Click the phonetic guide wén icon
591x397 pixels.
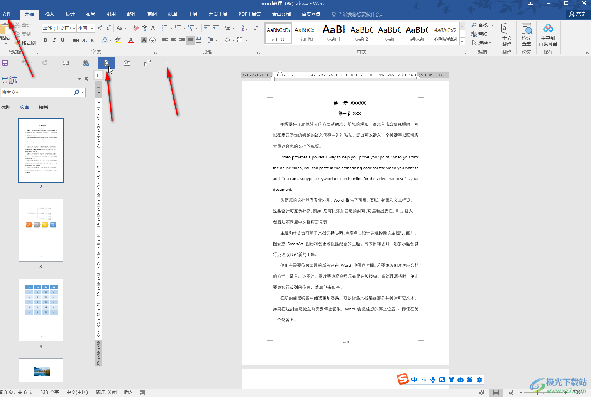(x=144, y=28)
